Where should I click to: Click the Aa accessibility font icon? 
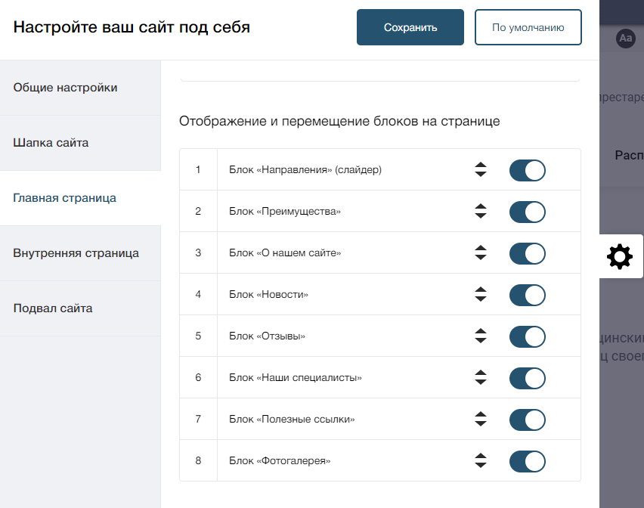coord(626,39)
